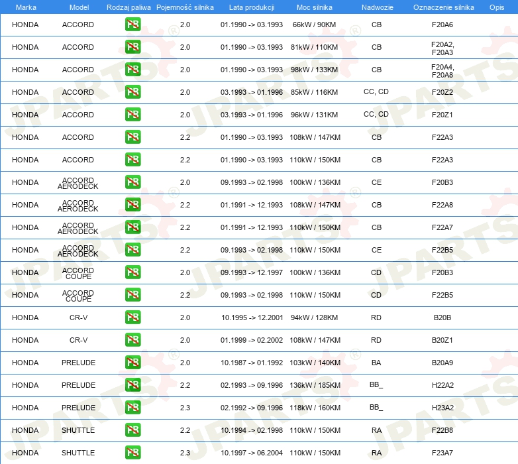Click the fuel icon in the PRELUDE H23A2 row
Image resolution: width=518 pixels, height=464 pixels.
(x=132, y=408)
